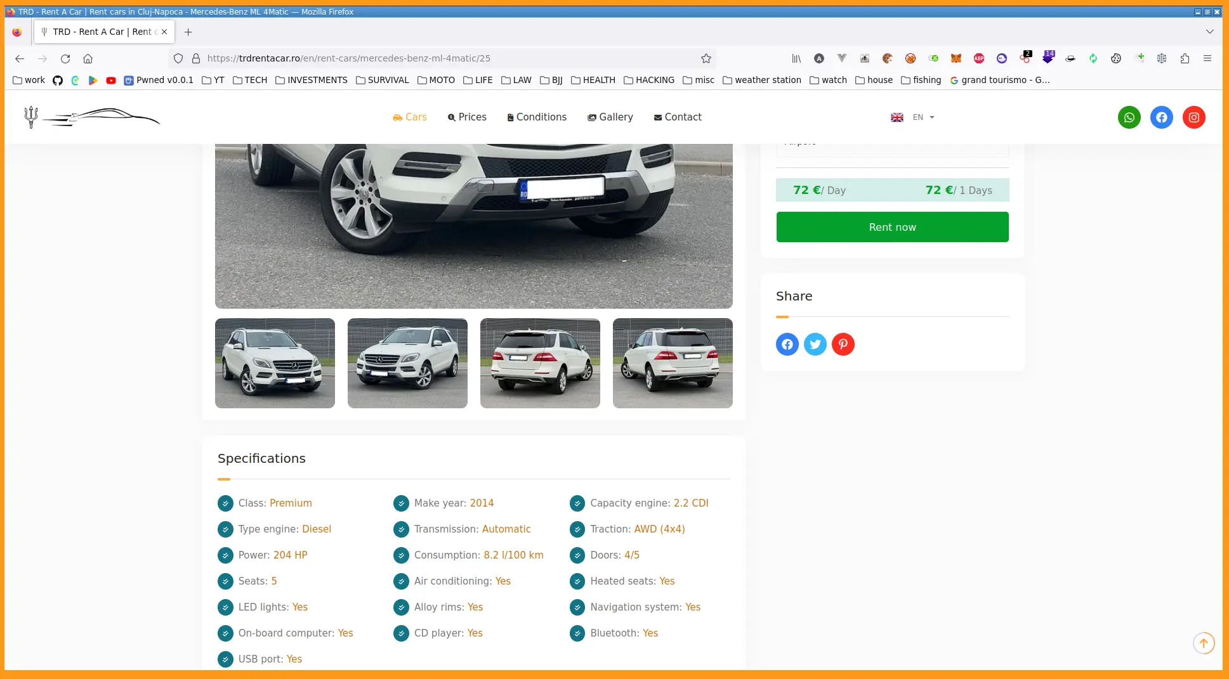Viewport: 1229px width, 679px height.
Task: Open the header Facebook page icon
Action: tap(1161, 117)
